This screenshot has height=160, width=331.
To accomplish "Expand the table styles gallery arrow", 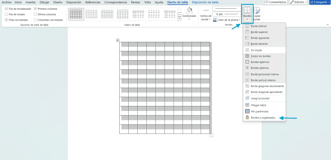I will click(179, 19).
